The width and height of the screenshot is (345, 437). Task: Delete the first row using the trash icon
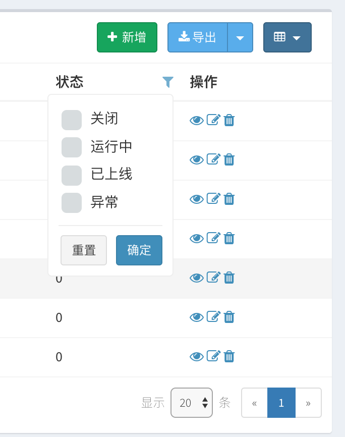click(x=229, y=120)
